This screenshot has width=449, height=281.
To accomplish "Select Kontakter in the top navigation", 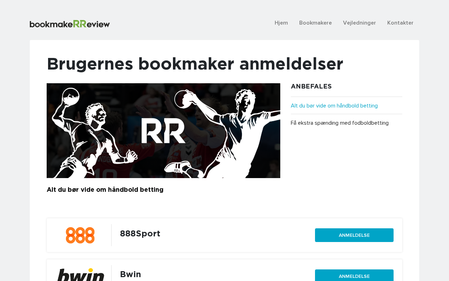I will pos(400,23).
